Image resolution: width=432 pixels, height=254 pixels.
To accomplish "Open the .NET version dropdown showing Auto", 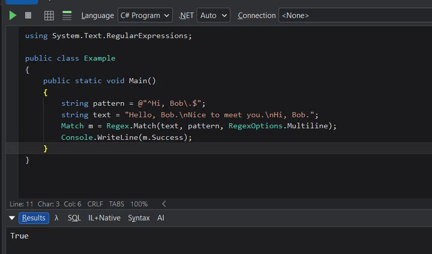I will [x=213, y=16].
